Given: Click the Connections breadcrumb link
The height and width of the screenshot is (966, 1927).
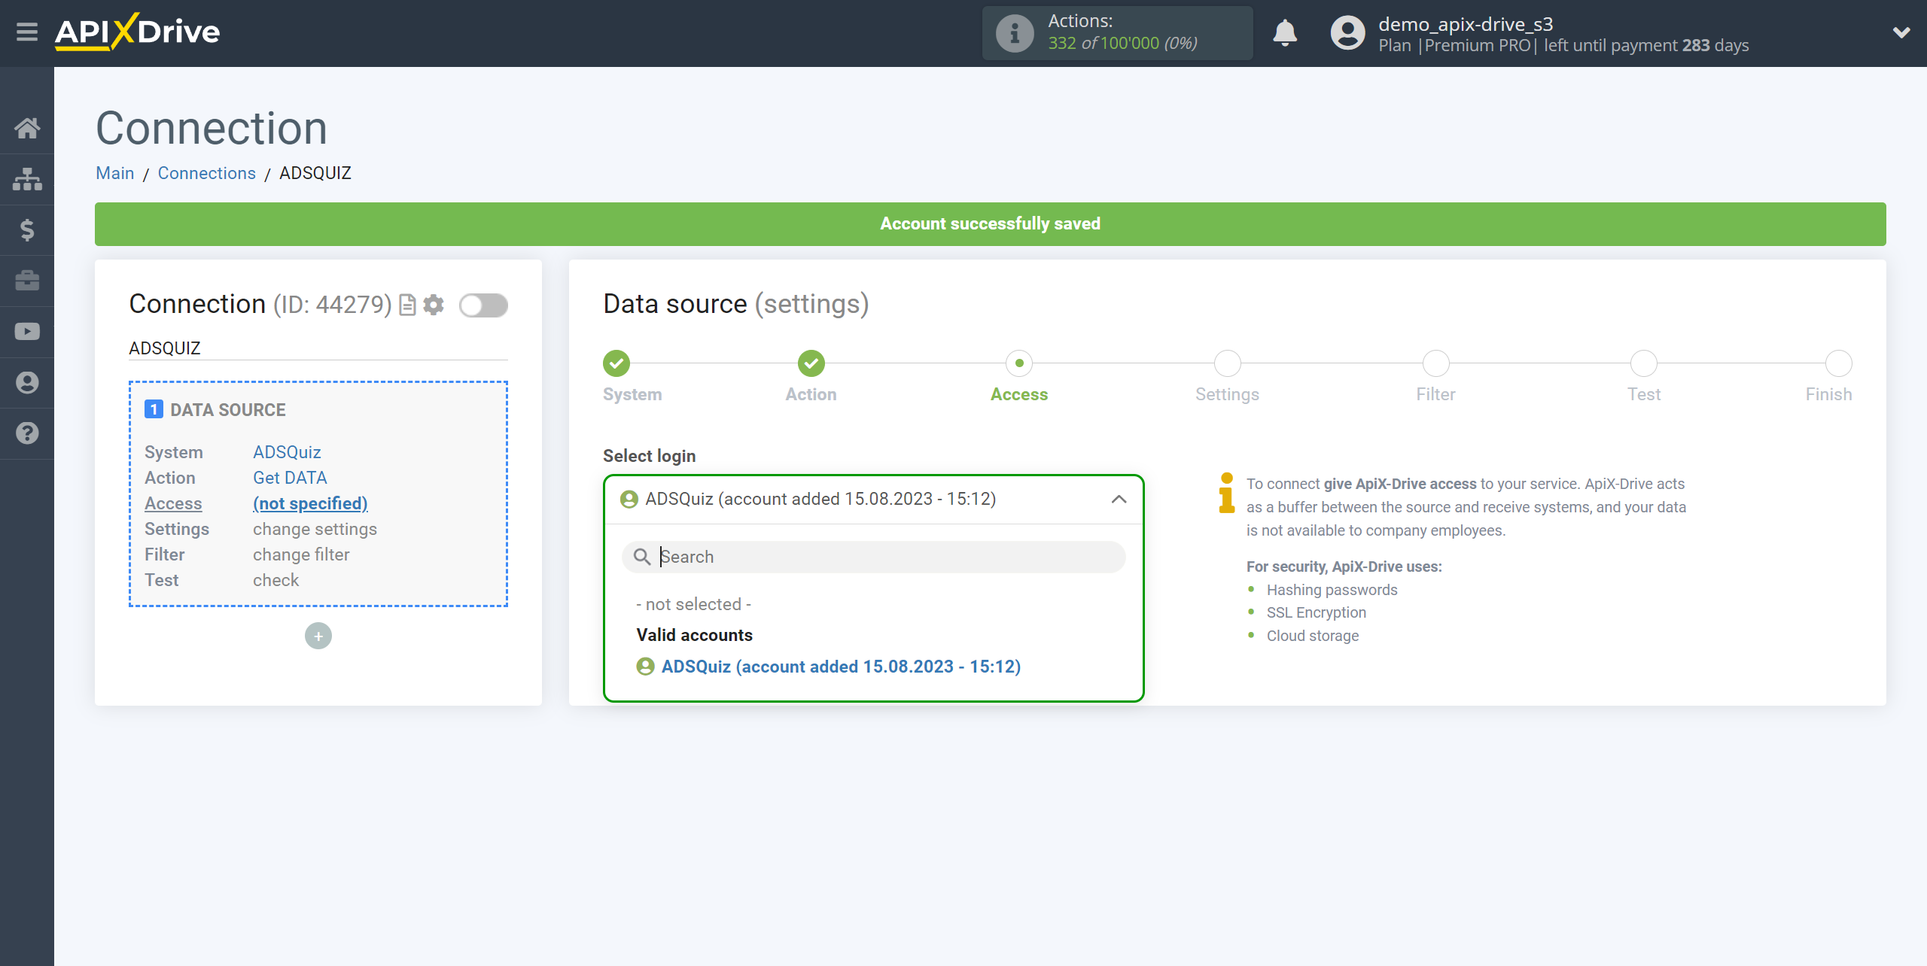Looking at the screenshot, I should click(x=209, y=172).
